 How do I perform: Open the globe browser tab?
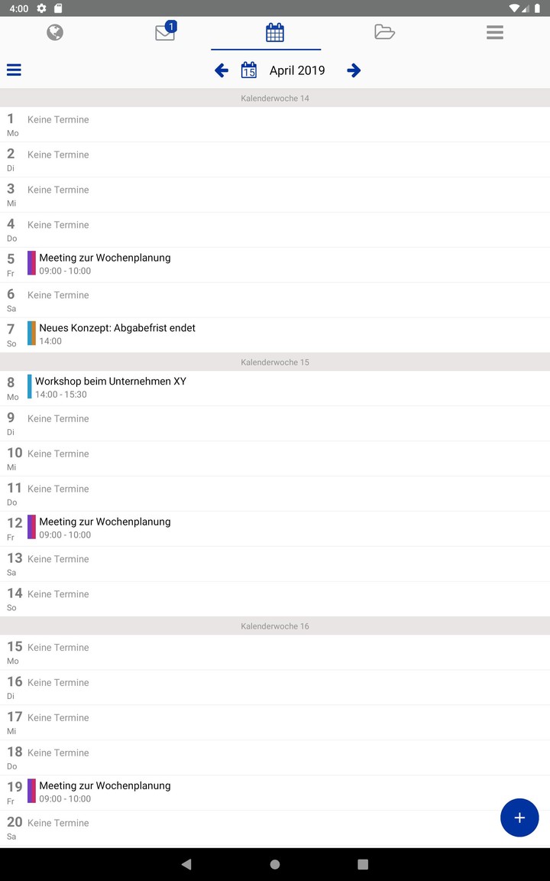(x=55, y=32)
